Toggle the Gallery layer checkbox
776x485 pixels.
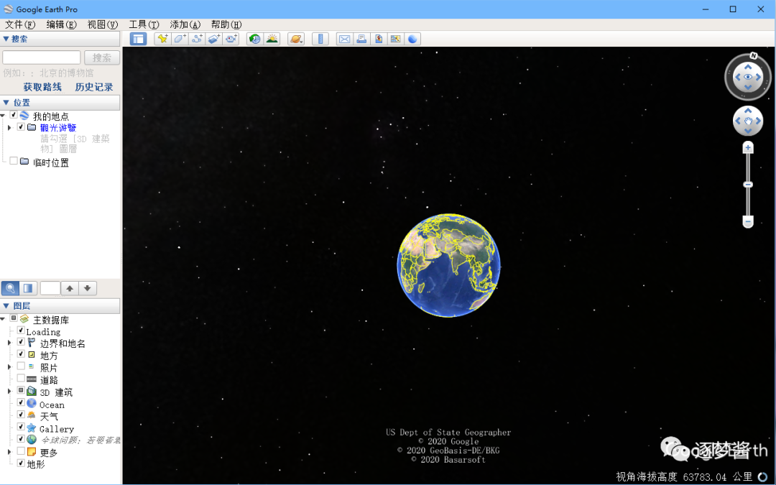pos(21,427)
